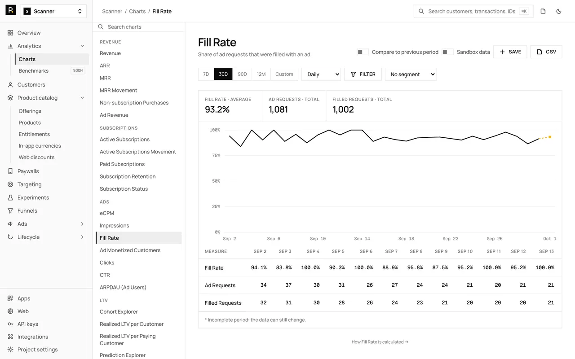Open the Offerings page in sidebar
Viewport: 575px width, 359px height.
point(30,111)
